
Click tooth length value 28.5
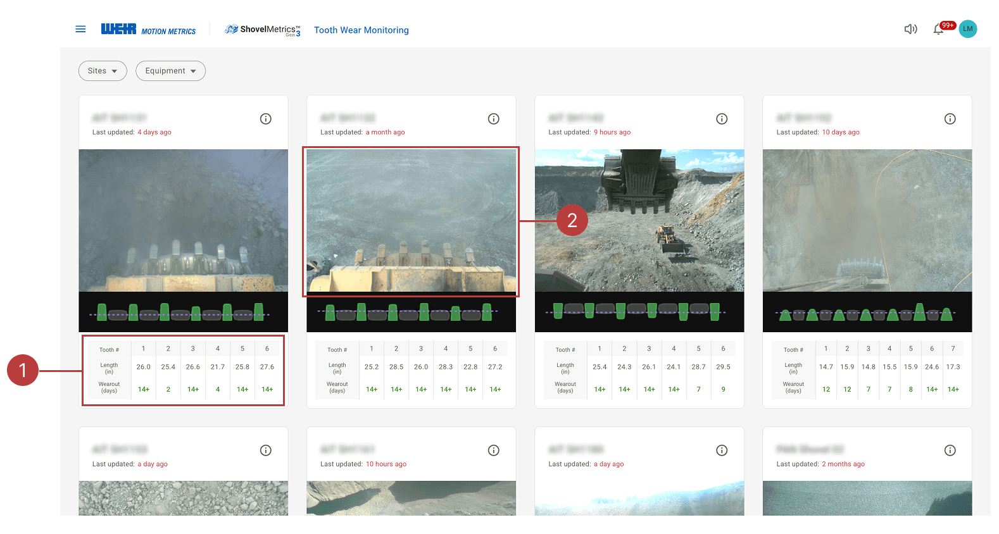pyautogui.click(x=396, y=367)
